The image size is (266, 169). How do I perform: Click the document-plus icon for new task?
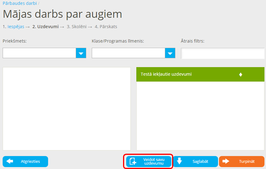[x=133, y=161]
